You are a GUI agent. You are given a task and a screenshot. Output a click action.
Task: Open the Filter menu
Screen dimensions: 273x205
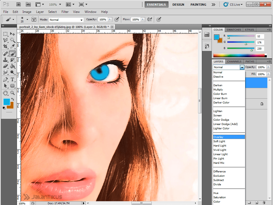(65, 12)
